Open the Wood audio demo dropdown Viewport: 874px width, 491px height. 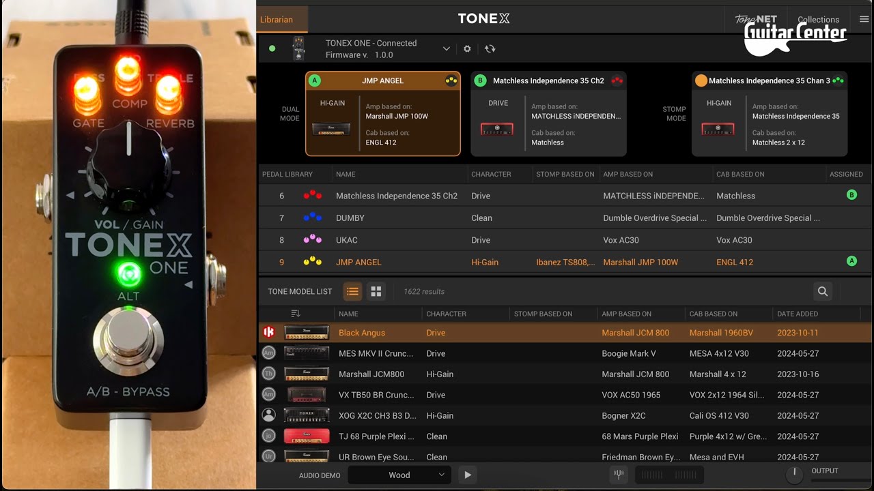(399, 475)
